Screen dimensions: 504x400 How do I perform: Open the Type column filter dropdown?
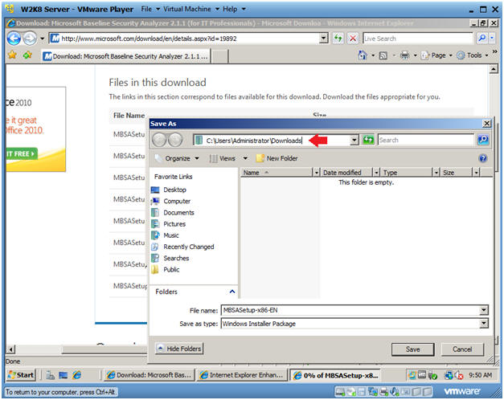coord(436,173)
